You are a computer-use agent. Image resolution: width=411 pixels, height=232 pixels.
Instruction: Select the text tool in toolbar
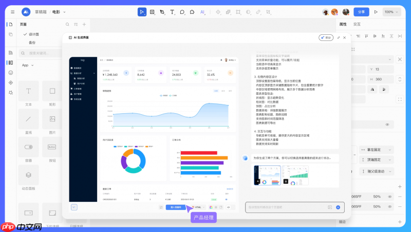172,12
